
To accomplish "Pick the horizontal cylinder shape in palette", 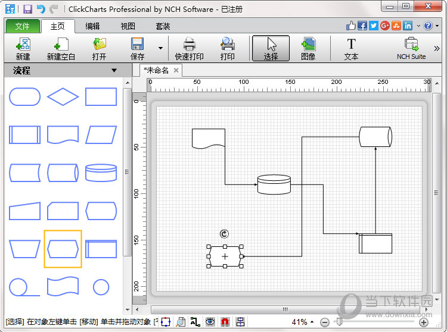I will [x=63, y=173].
